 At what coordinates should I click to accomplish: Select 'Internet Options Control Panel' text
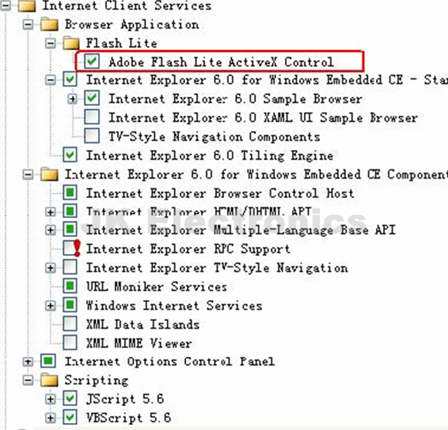[x=169, y=361]
